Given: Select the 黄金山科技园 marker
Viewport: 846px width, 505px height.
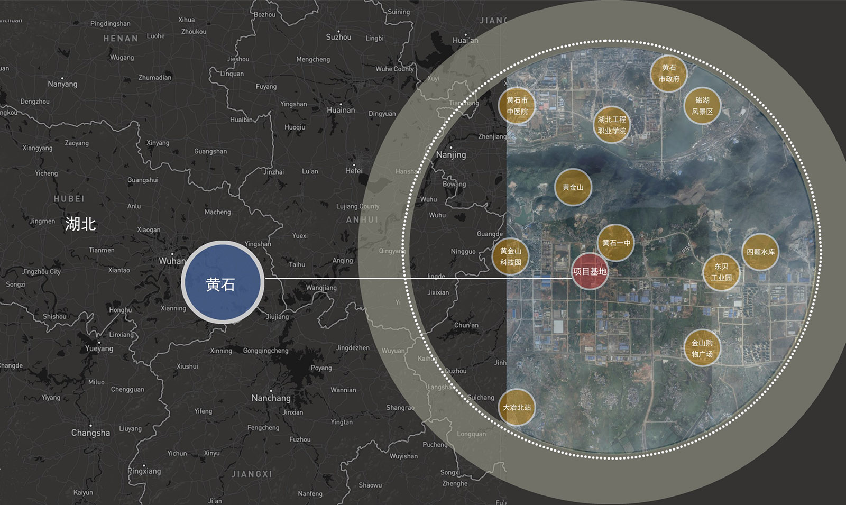Looking at the screenshot, I should click(x=510, y=256).
